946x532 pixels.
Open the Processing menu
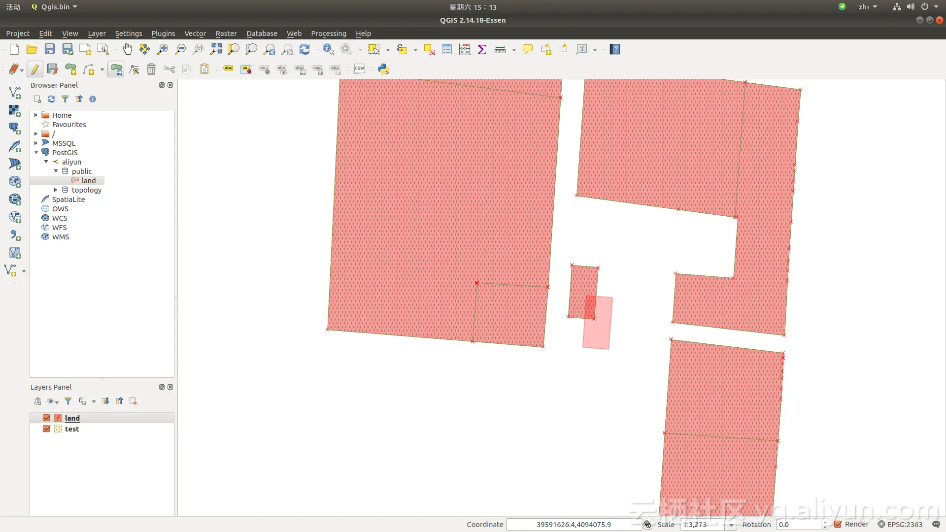pos(328,33)
